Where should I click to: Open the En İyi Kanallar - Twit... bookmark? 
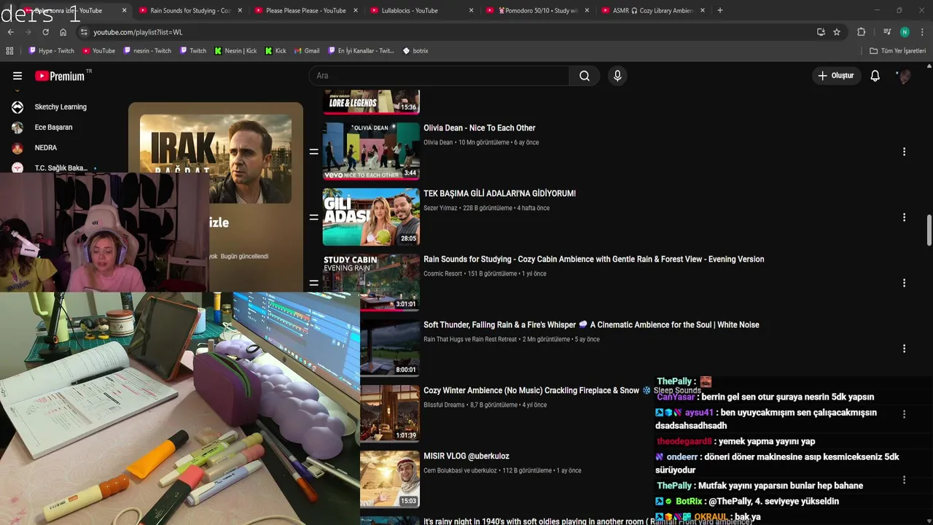coord(360,51)
